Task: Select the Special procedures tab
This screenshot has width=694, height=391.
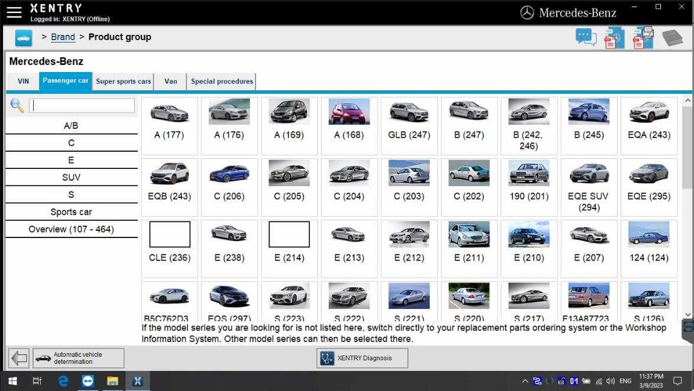Action: [222, 82]
